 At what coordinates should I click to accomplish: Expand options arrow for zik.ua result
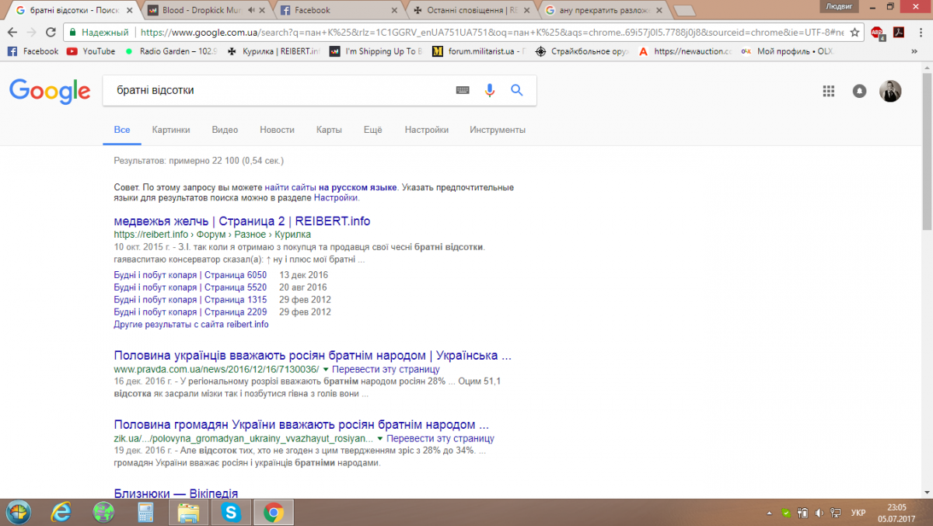(x=381, y=439)
